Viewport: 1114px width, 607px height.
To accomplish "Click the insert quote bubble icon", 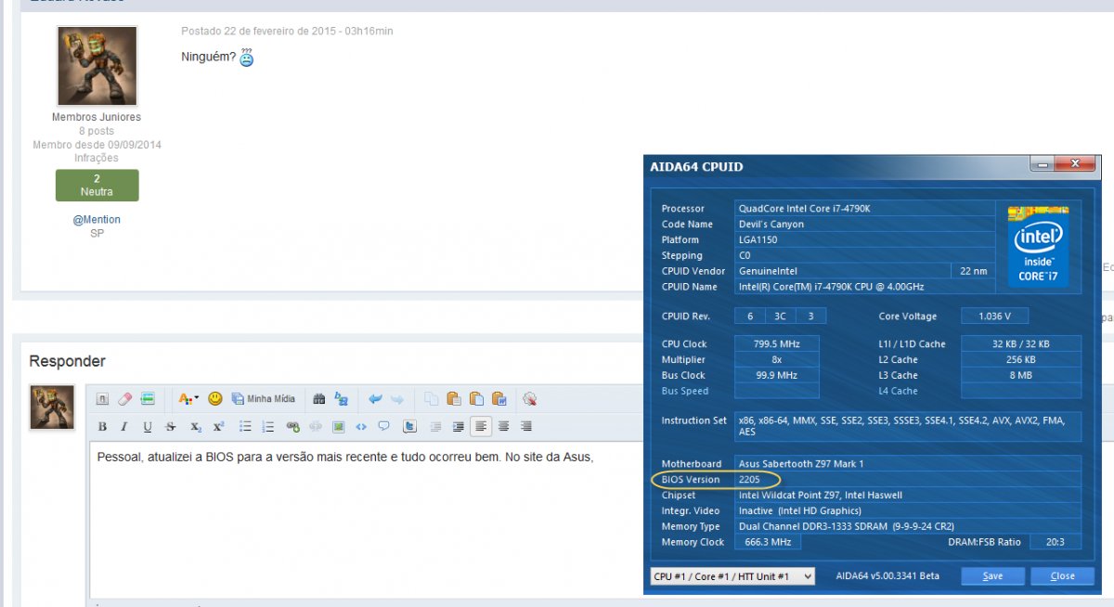I will point(383,427).
